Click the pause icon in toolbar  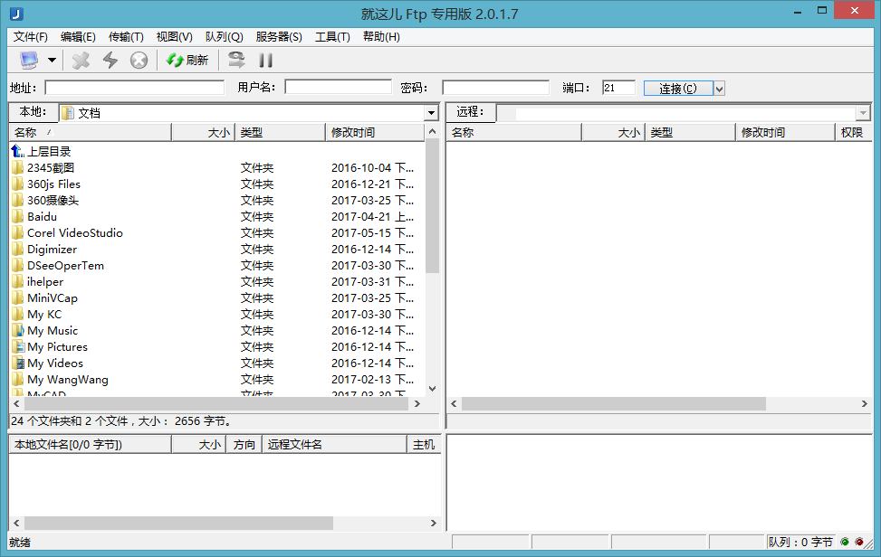pos(266,61)
